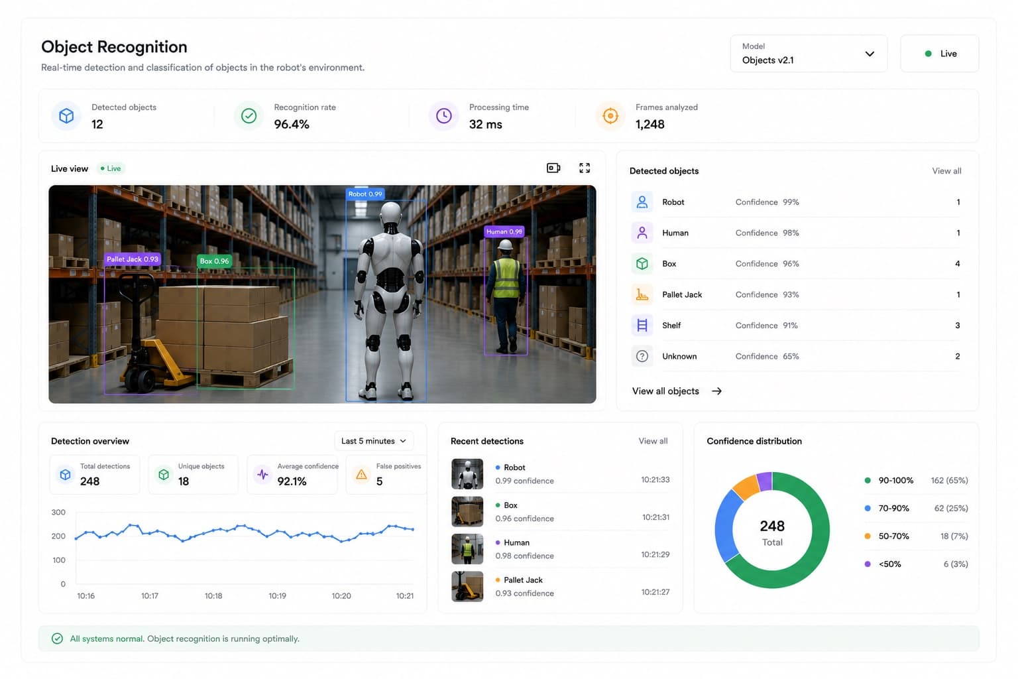This screenshot has width=1018, height=679.
Task: Click the Detected objects cube icon
Action: 66,116
